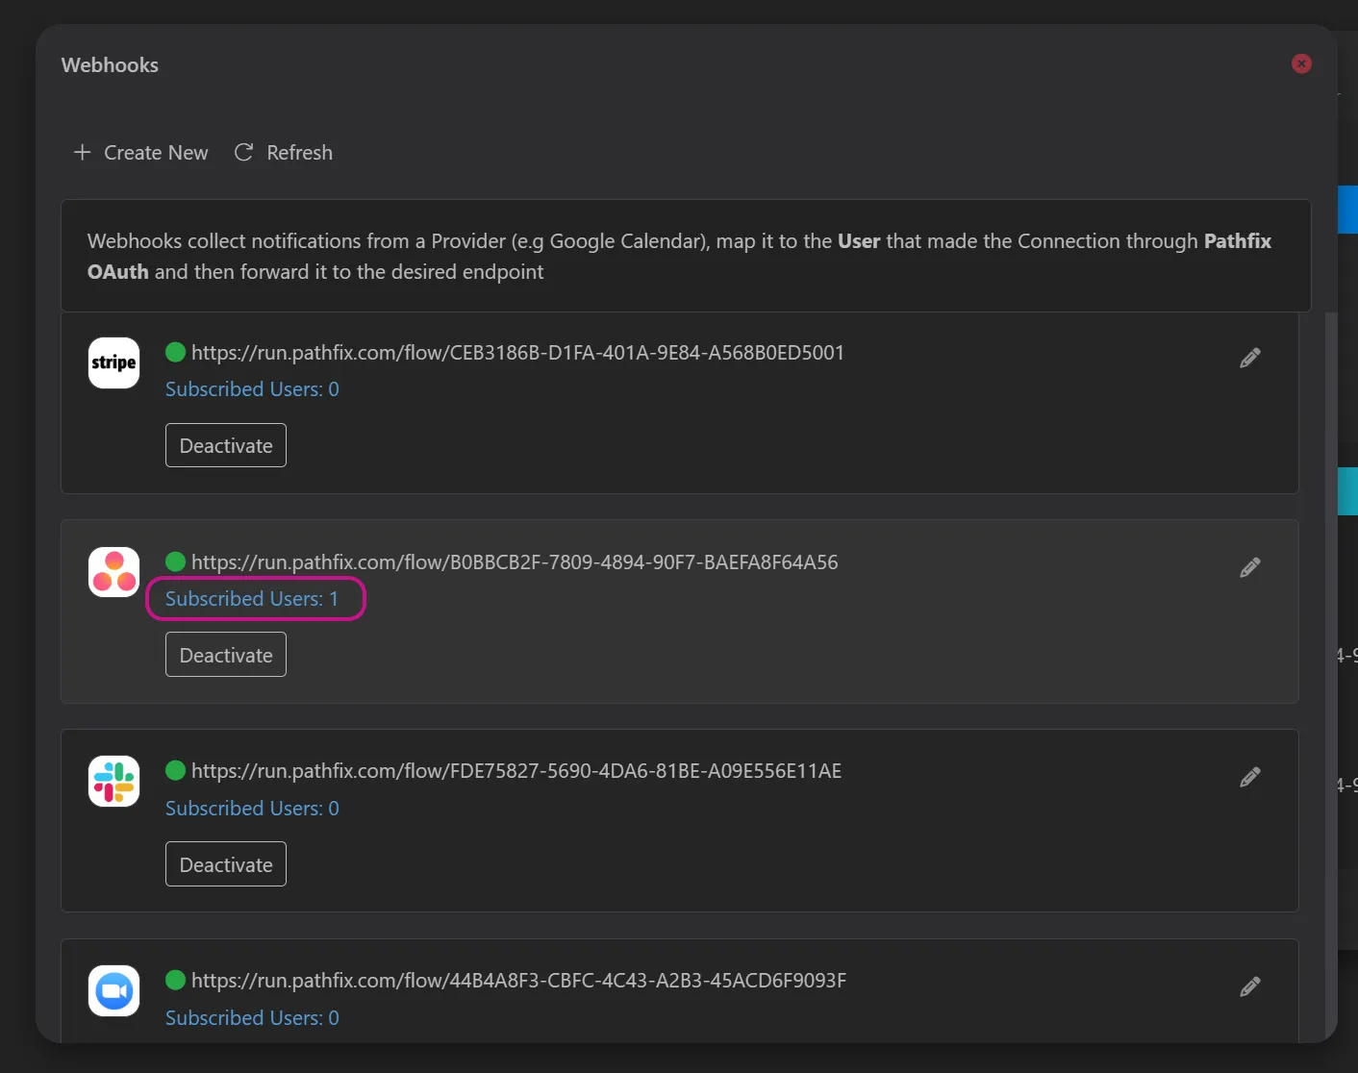
Task: Click the Zoom provider logo
Action: (113, 990)
